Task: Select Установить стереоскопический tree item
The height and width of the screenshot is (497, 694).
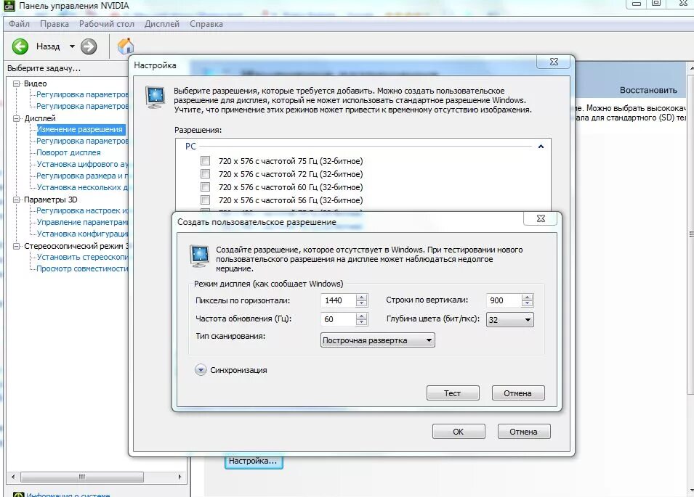Action: (x=82, y=257)
